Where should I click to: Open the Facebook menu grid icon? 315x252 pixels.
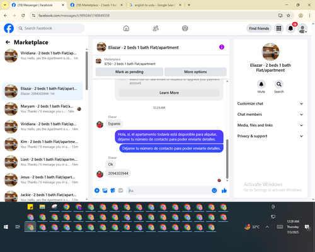coord(278,28)
